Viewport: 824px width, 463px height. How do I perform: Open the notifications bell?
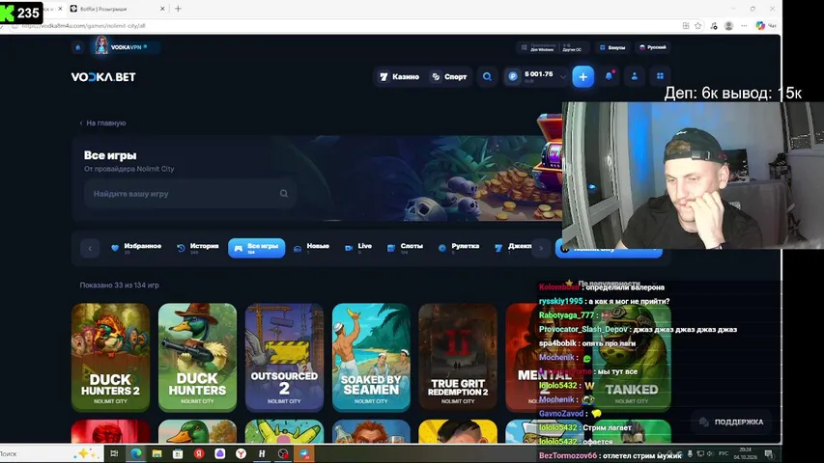(x=610, y=76)
